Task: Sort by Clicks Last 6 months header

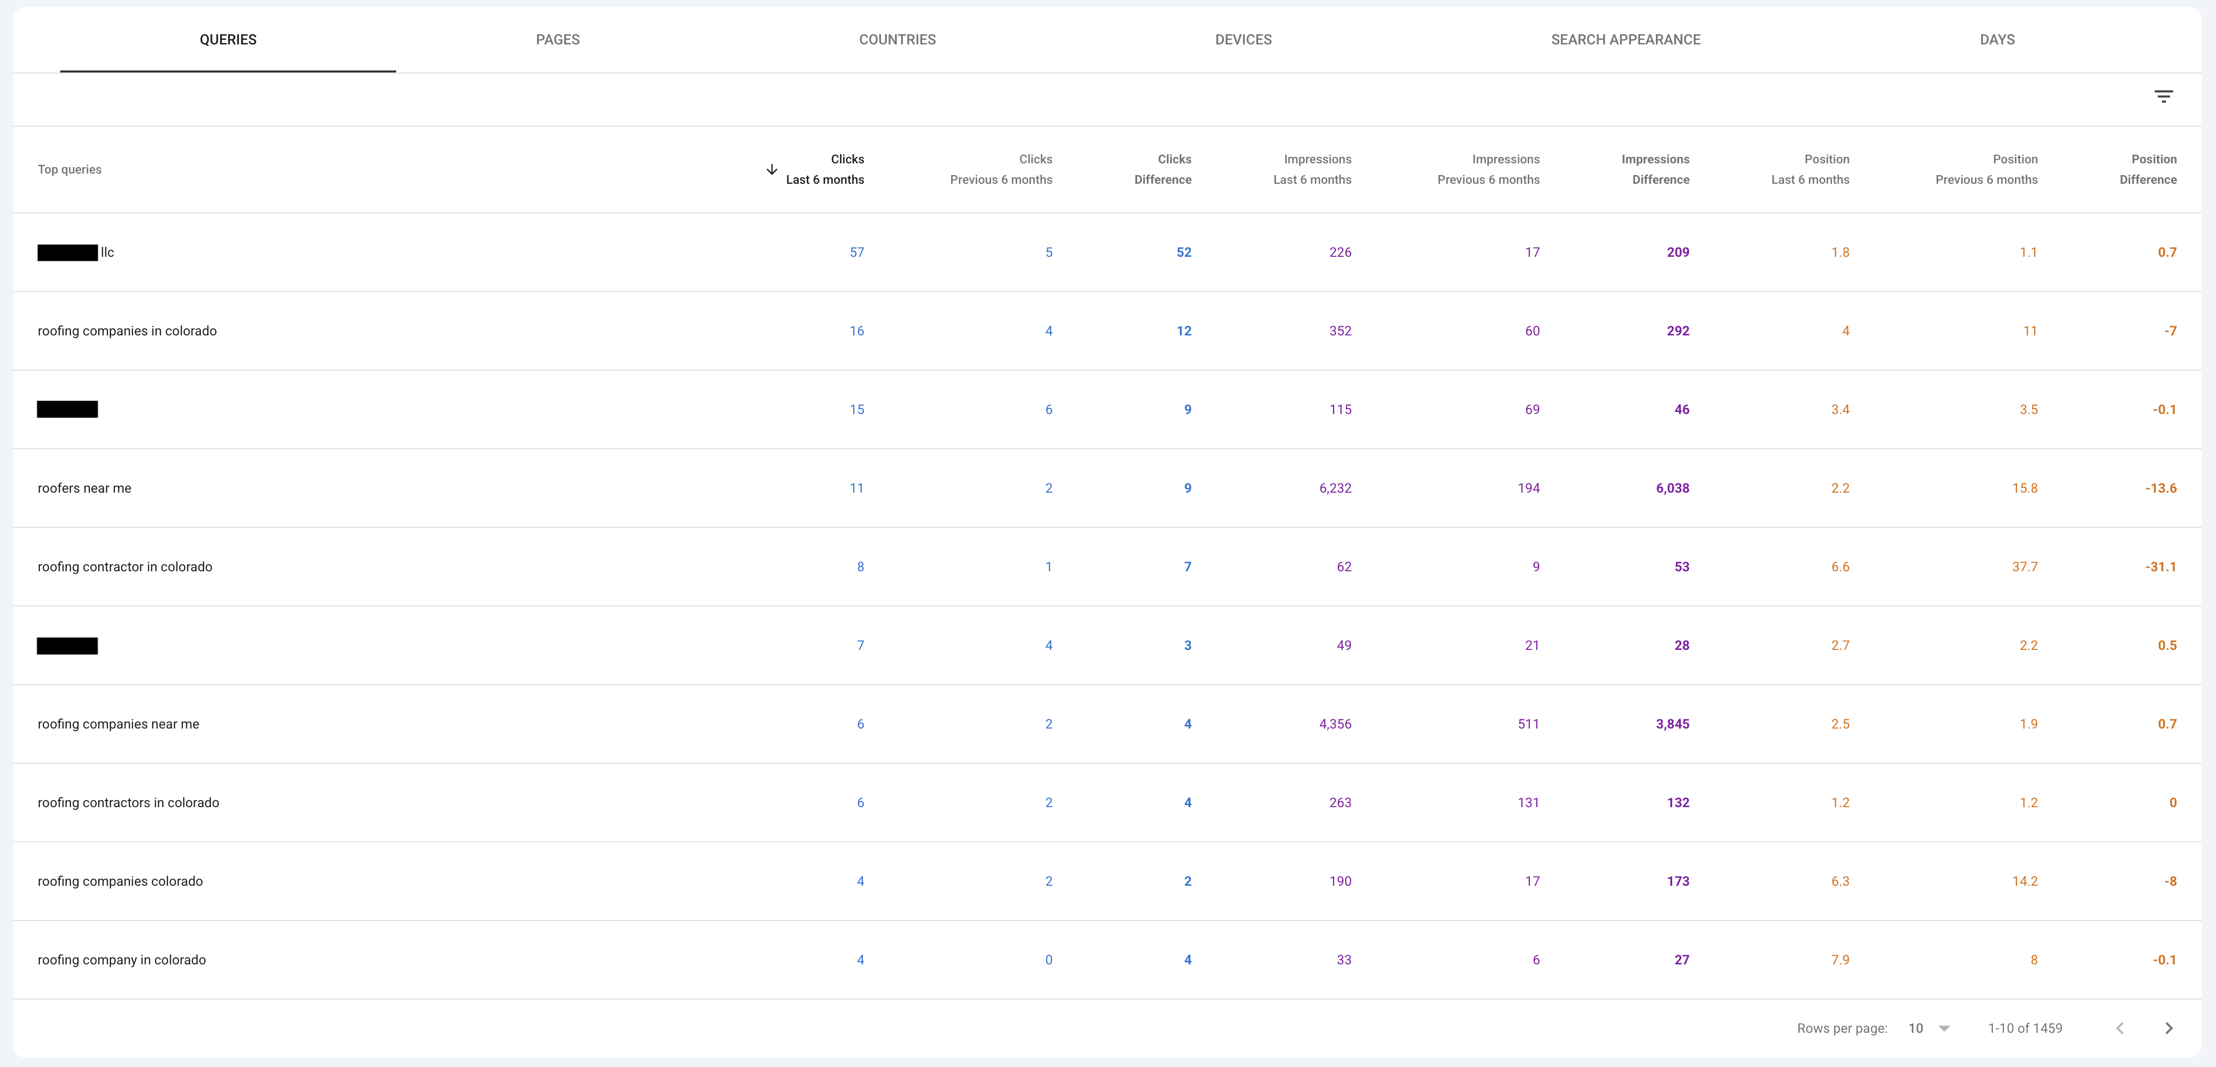Action: (x=824, y=169)
